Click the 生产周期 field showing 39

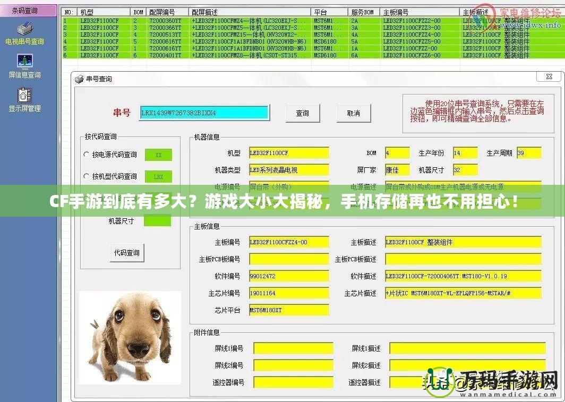pos(529,153)
